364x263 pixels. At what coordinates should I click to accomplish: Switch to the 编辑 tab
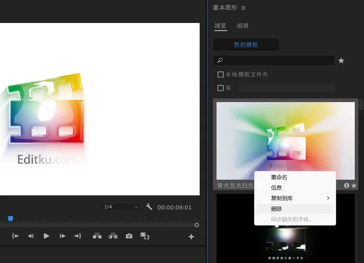pyautogui.click(x=242, y=26)
